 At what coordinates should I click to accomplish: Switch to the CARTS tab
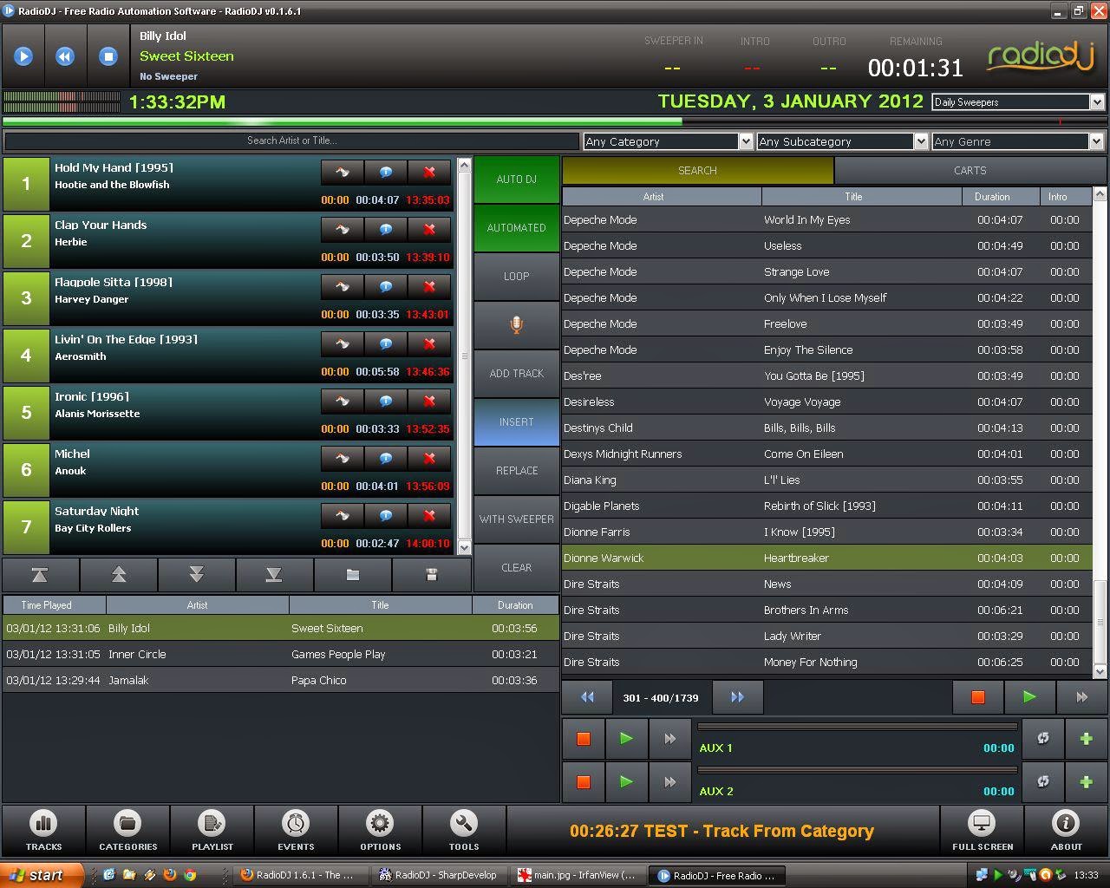tap(970, 171)
